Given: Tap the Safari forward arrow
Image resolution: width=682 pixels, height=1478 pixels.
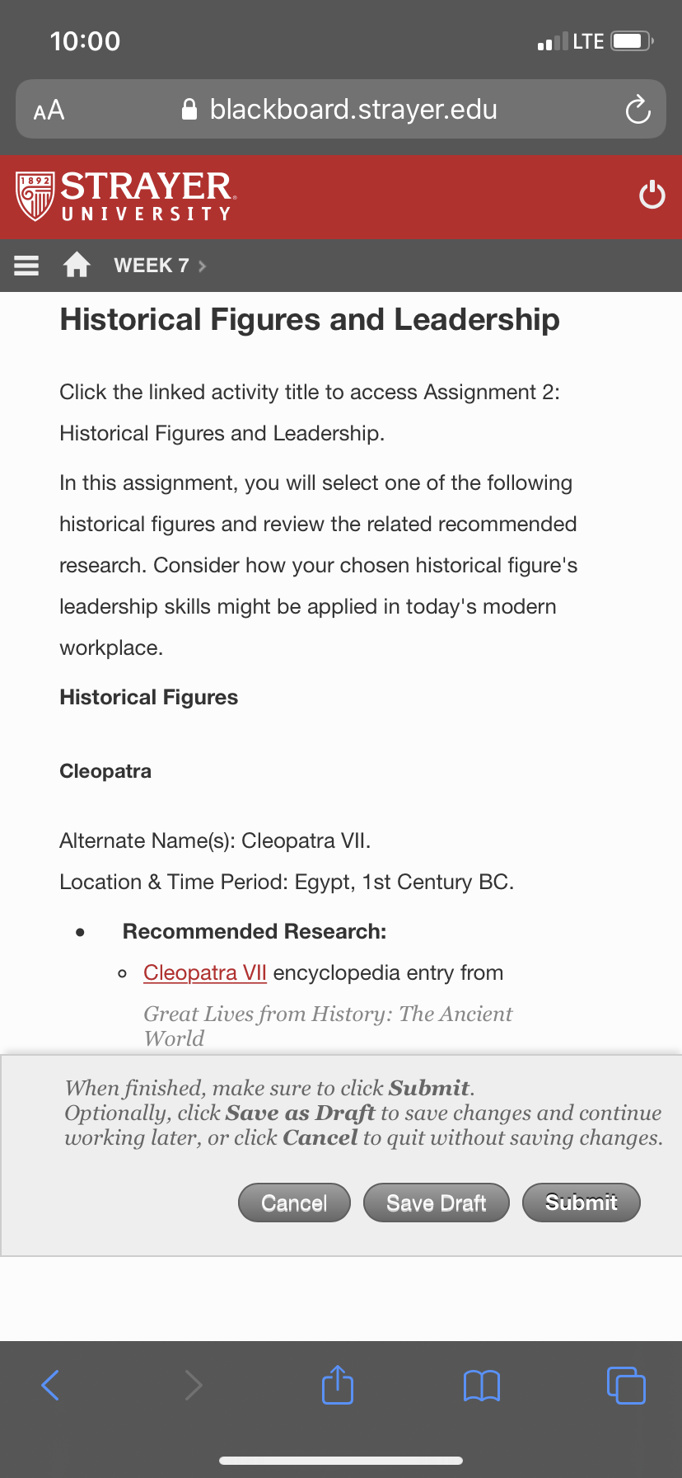Looking at the screenshot, I should (194, 1385).
